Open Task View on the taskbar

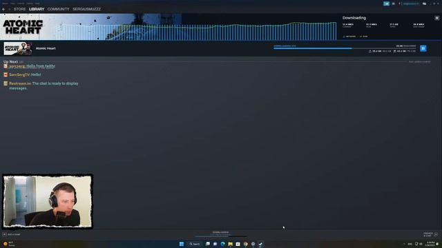208,244
